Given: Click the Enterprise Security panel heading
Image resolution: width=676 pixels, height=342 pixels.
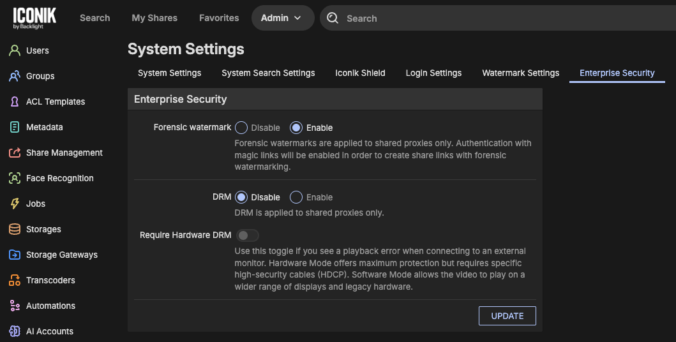Looking at the screenshot, I should (x=180, y=99).
